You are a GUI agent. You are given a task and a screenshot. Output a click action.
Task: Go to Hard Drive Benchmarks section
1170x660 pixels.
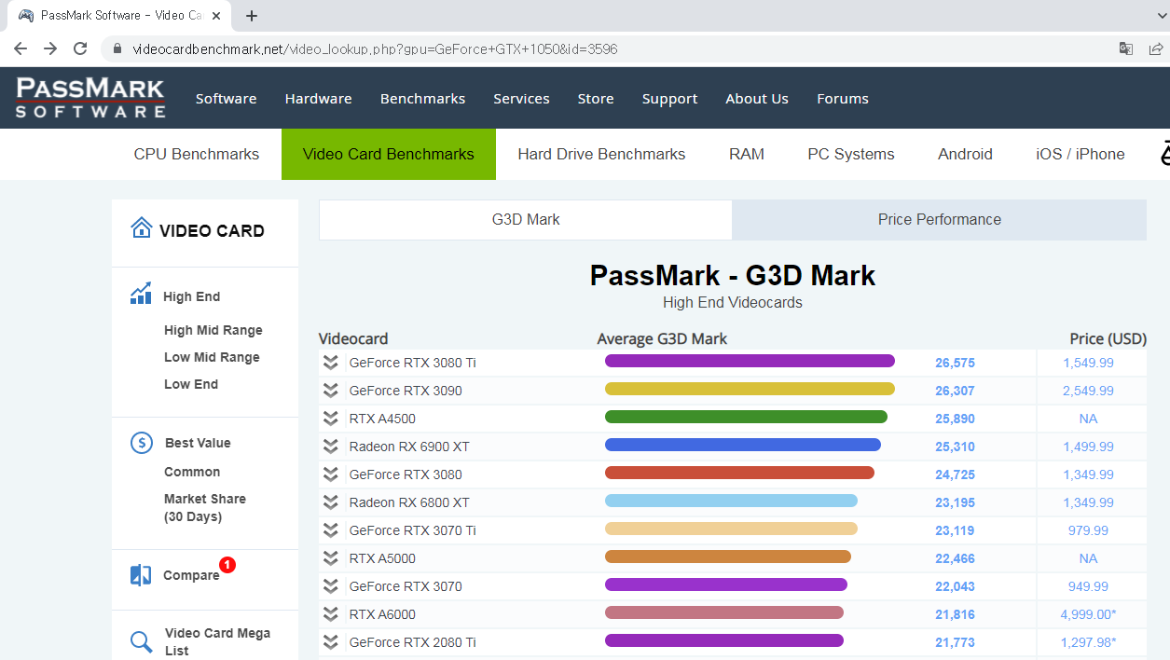point(601,155)
